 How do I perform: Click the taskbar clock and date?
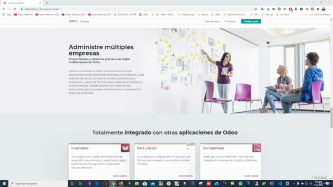click(x=318, y=183)
